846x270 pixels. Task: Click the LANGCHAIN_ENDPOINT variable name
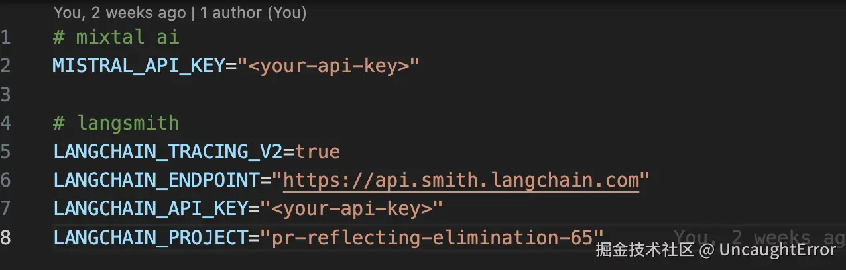[x=156, y=180]
